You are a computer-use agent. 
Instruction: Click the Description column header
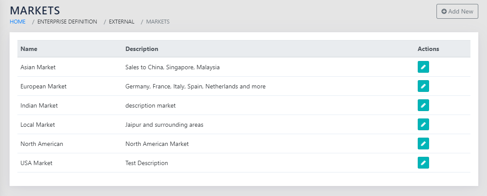pos(142,49)
